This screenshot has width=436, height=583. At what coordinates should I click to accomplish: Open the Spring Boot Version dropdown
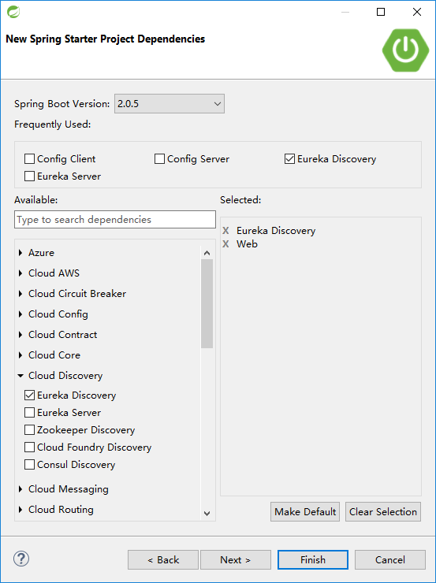coord(170,104)
